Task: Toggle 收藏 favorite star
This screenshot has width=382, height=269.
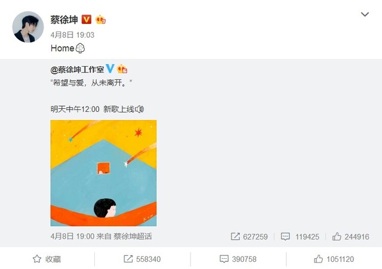Action: pos(47,259)
